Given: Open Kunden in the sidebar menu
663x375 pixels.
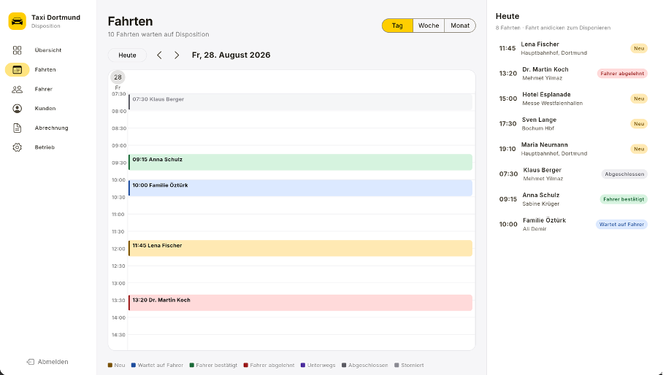Looking at the screenshot, I should click(45, 109).
